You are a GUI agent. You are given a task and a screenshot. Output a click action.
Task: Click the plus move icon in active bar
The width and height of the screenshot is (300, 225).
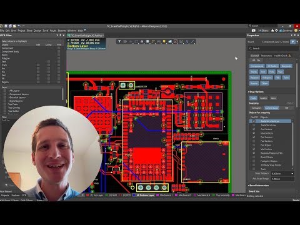[131, 41]
